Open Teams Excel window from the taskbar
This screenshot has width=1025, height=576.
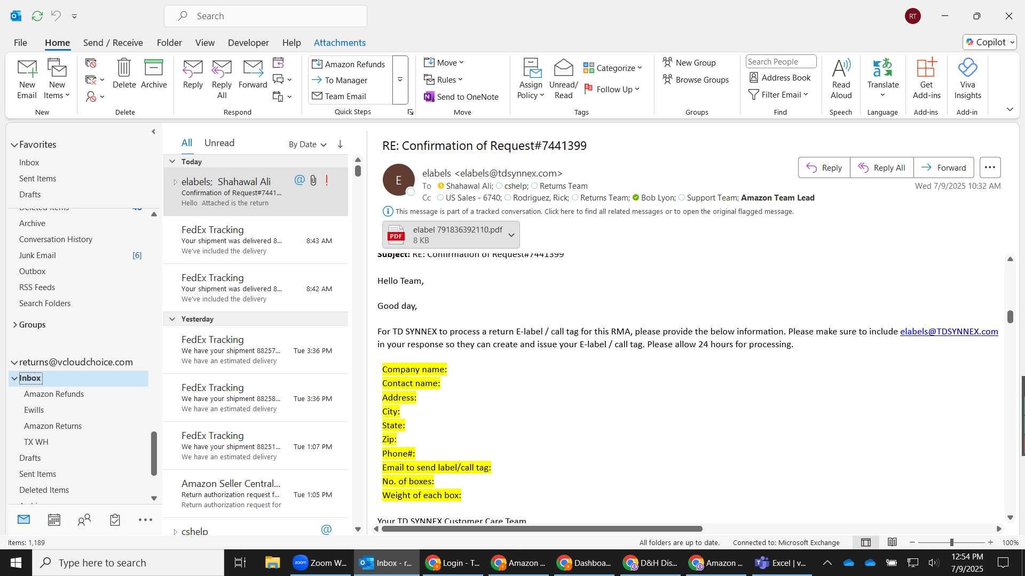782,563
